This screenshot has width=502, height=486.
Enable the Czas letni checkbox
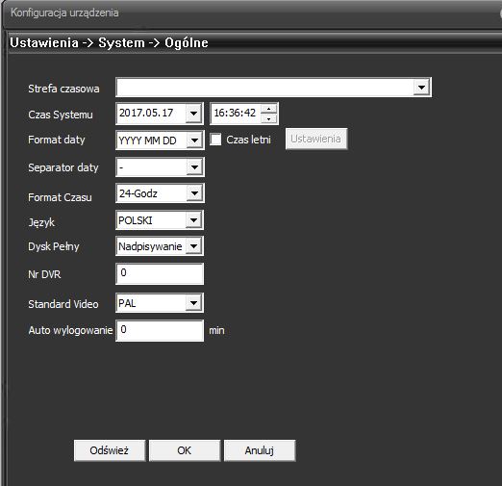pyautogui.click(x=215, y=140)
